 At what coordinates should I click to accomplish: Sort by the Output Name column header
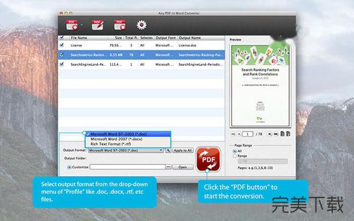click(189, 38)
